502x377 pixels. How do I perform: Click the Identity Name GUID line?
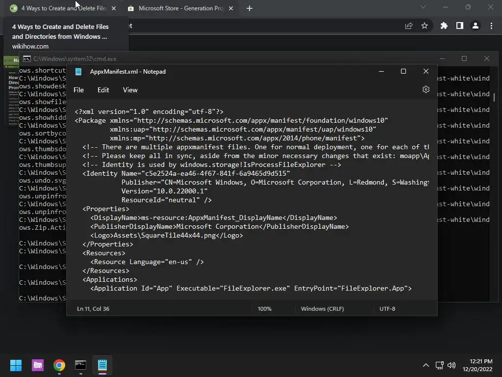(x=186, y=173)
